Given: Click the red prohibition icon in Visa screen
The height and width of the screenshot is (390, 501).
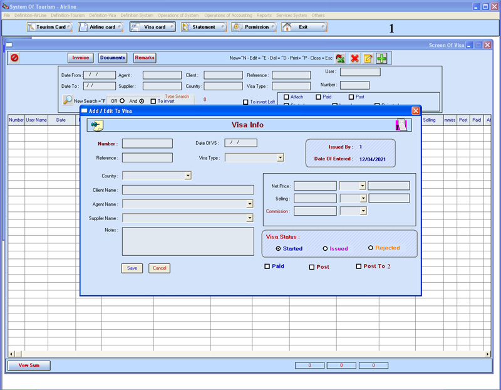Looking at the screenshot, I should click(x=14, y=58).
